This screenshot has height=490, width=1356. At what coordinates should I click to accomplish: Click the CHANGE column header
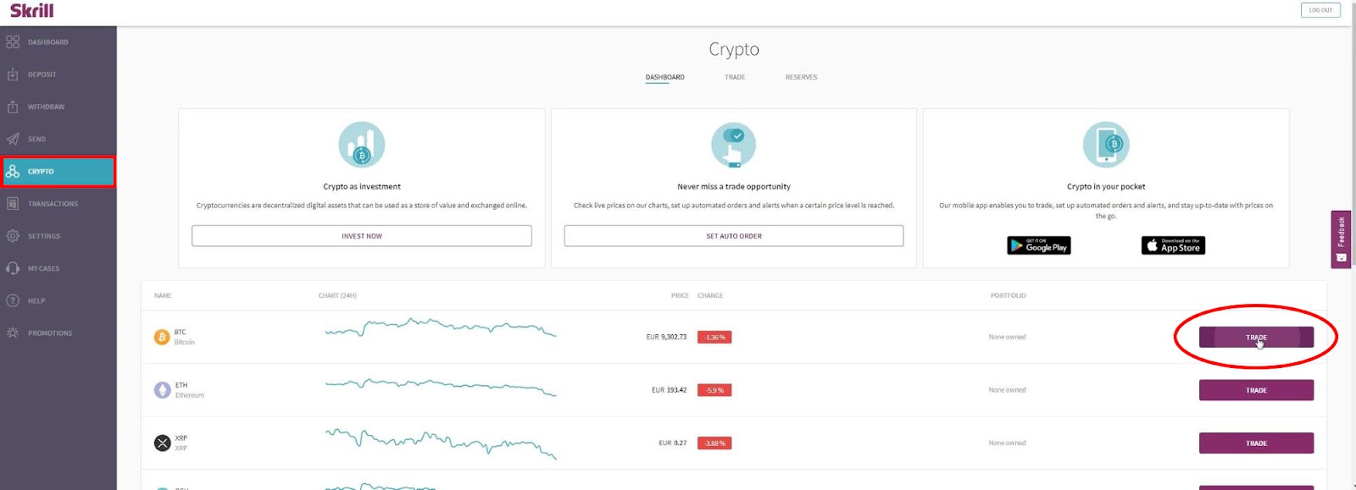(x=710, y=295)
